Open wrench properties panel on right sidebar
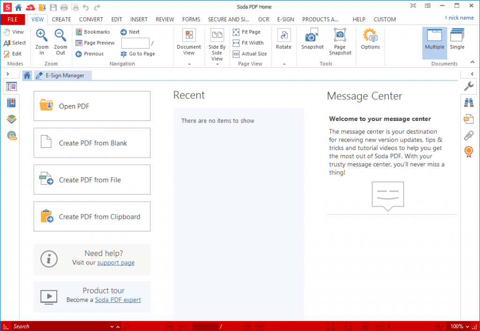 (x=469, y=86)
